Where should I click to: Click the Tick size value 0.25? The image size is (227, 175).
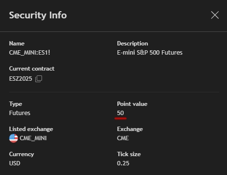pyautogui.click(x=123, y=163)
